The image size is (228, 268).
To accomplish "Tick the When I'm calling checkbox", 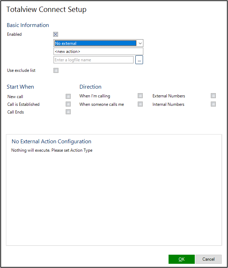I will click(x=140, y=96).
